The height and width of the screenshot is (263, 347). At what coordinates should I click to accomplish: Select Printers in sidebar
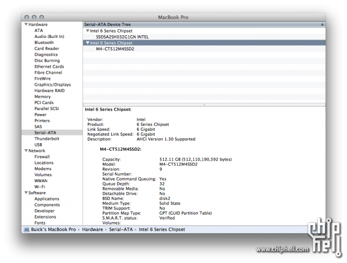pyautogui.click(x=42, y=120)
